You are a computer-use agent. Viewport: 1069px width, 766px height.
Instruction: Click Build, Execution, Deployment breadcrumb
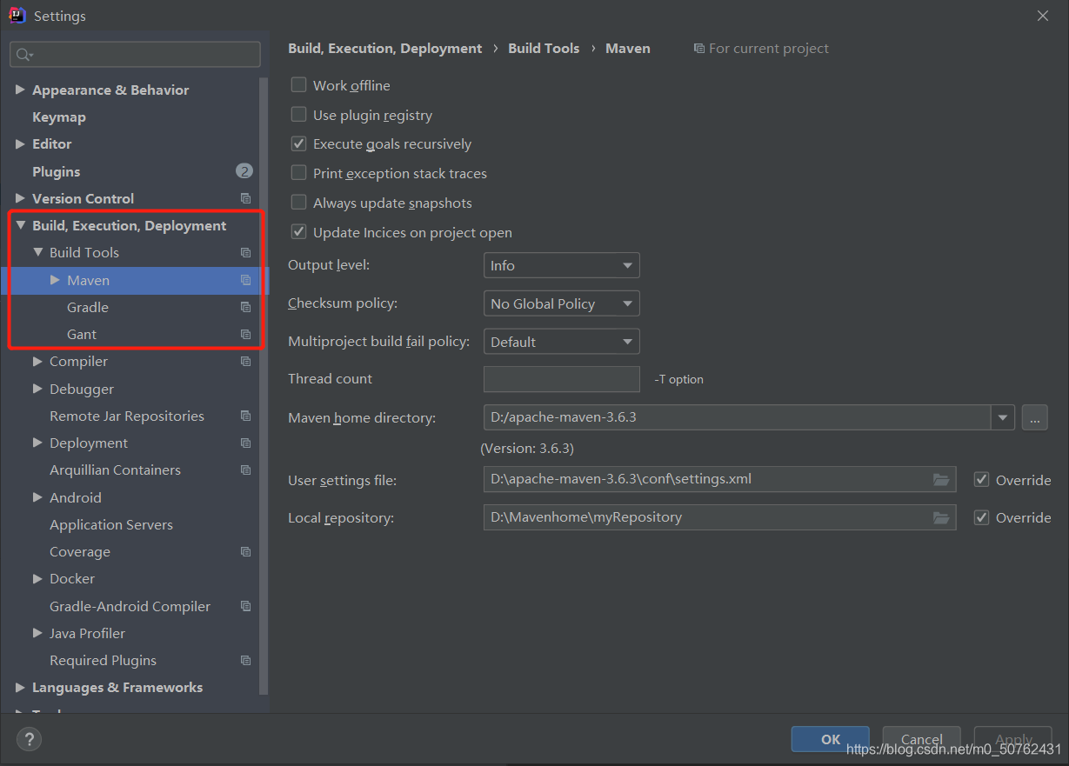[x=384, y=48]
